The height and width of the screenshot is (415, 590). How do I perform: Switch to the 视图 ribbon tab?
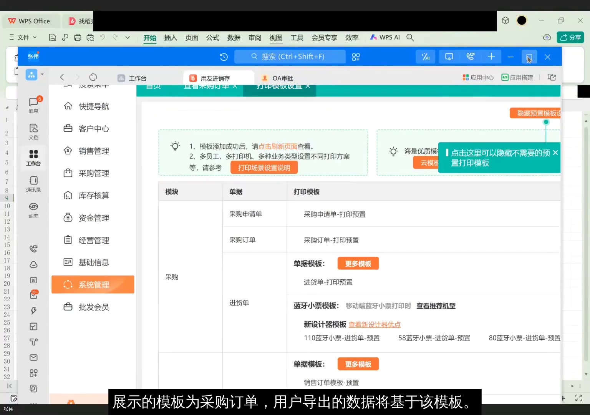coord(276,37)
